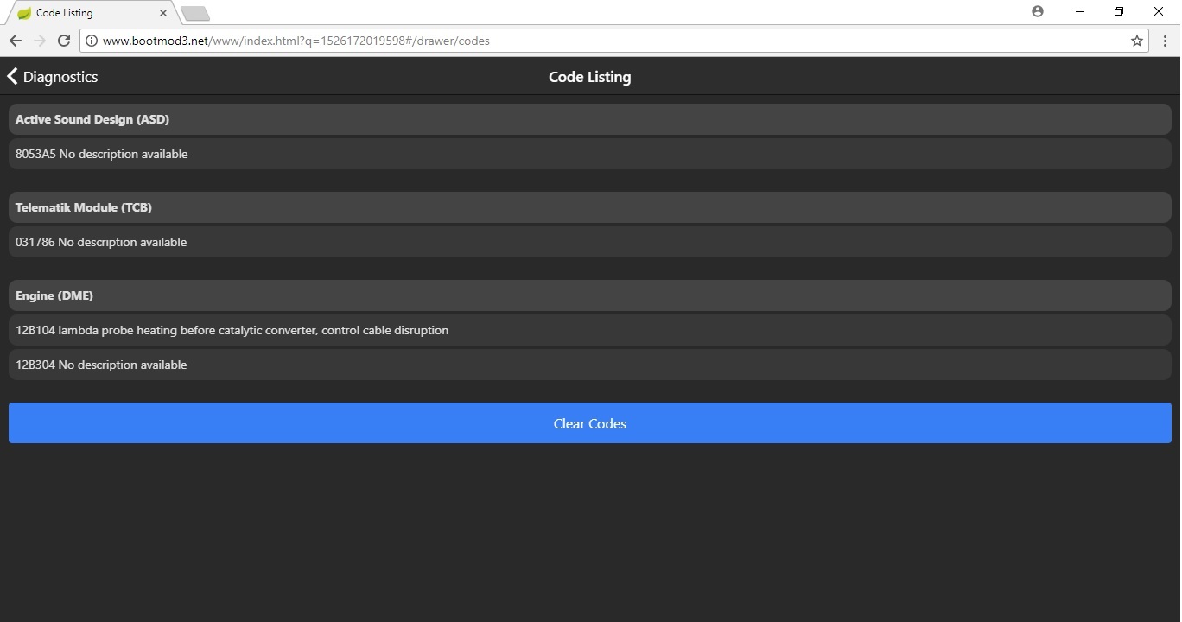The image size is (1182, 622).
Task: Select the Active Sound Design (ASD) header
Action: point(590,119)
